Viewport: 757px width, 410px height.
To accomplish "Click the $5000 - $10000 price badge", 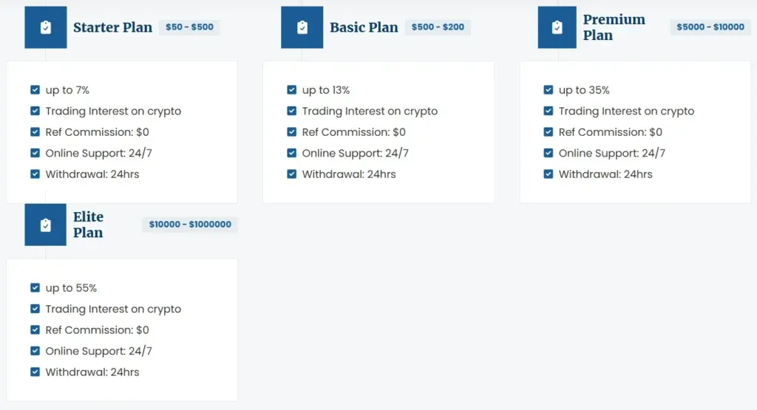I will (710, 27).
